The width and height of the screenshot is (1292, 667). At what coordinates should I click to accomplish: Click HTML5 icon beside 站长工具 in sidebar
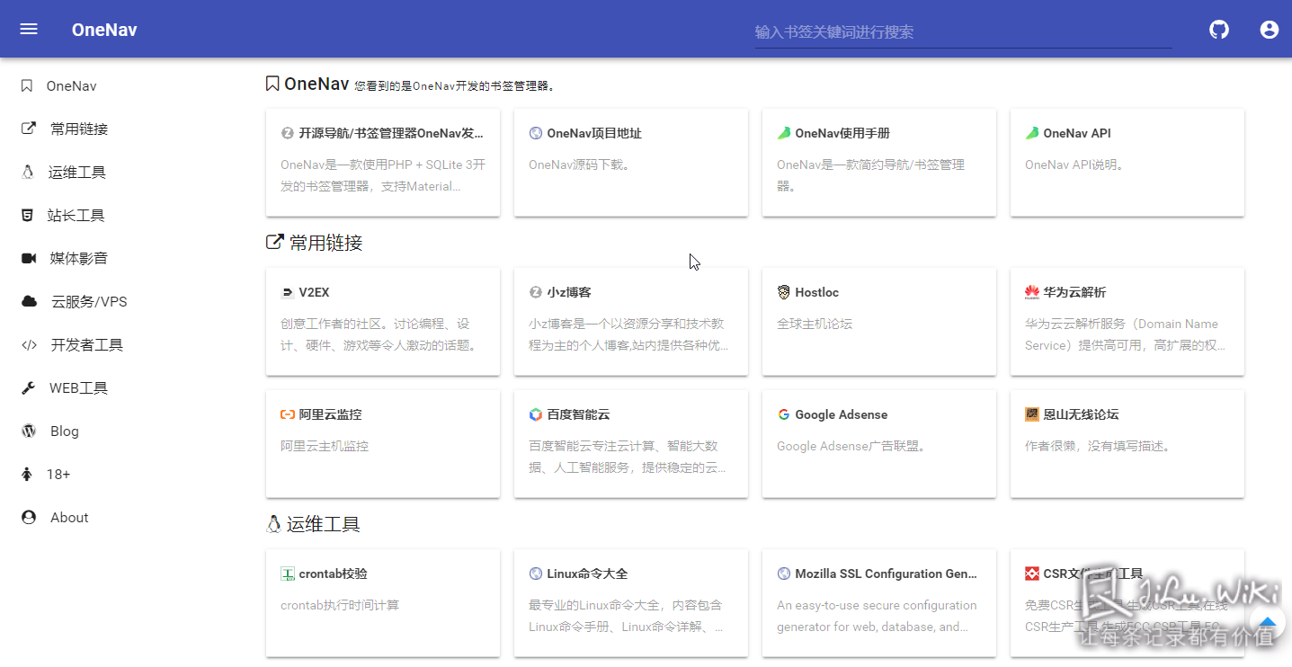point(27,215)
